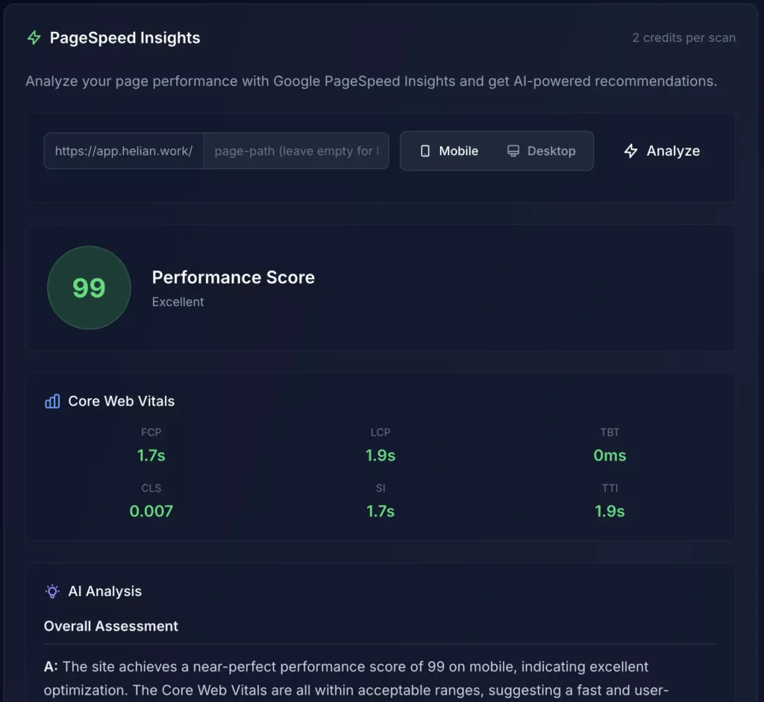Click the TTI 1.9s metric
This screenshot has width=764, height=702.
click(x=610, y=511)
